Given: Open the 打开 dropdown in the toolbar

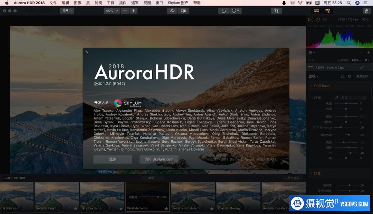Looking at the screenshot, I should click(67, 11).
